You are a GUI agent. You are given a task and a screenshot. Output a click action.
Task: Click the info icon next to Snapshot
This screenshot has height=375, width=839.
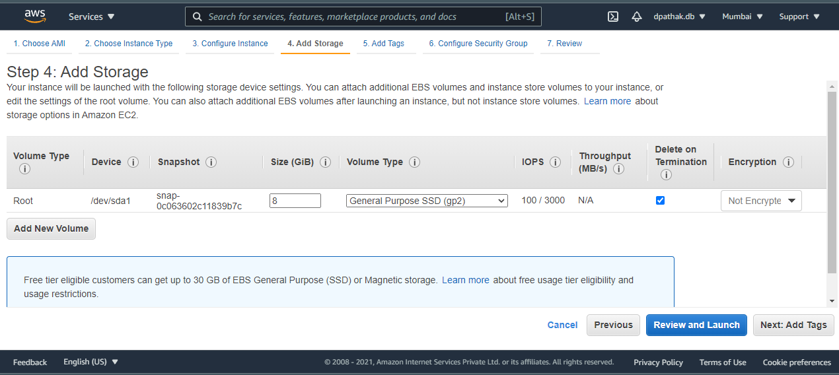click(211, 162)
